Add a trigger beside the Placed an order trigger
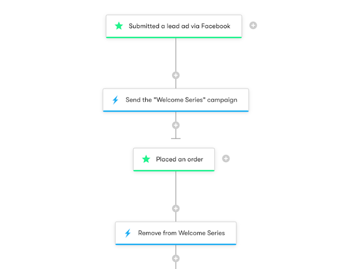This screenshot has height=269, width=345. coord(226,158)
